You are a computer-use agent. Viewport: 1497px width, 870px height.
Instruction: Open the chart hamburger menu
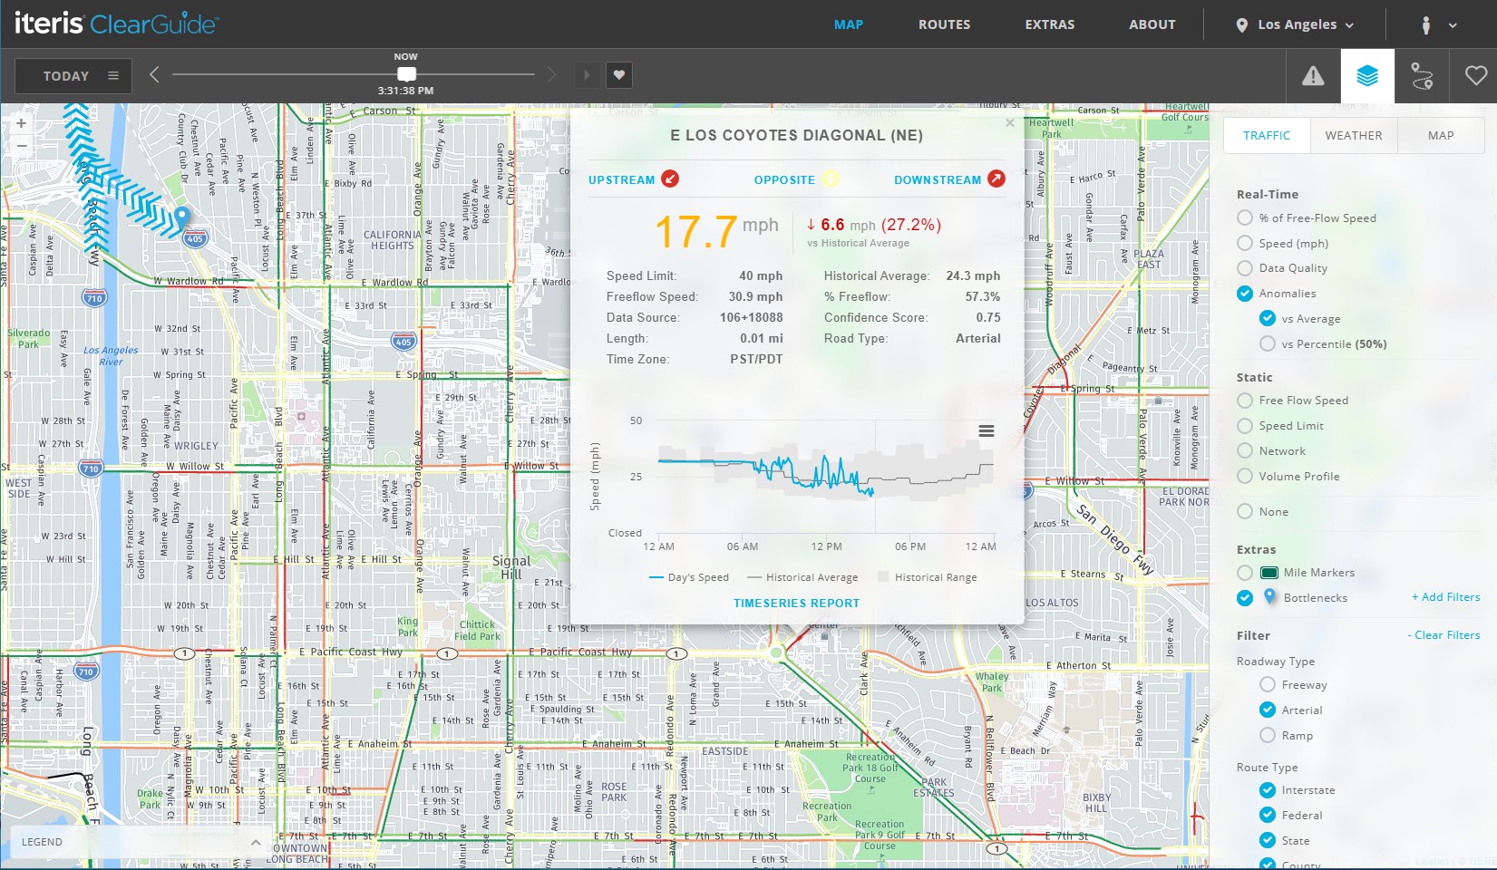click(x=987, y=431)
